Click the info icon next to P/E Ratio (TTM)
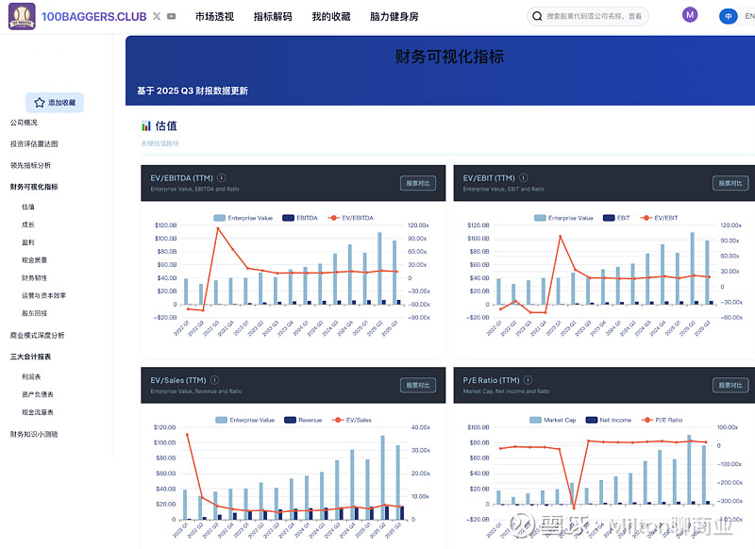755x549 pixels. pyautogui.click(x=528, y=379)
